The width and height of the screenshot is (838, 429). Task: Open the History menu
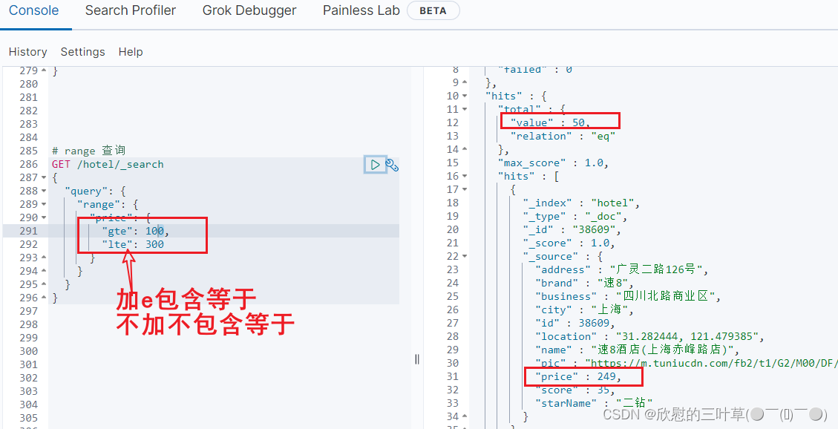click(27, 51)
